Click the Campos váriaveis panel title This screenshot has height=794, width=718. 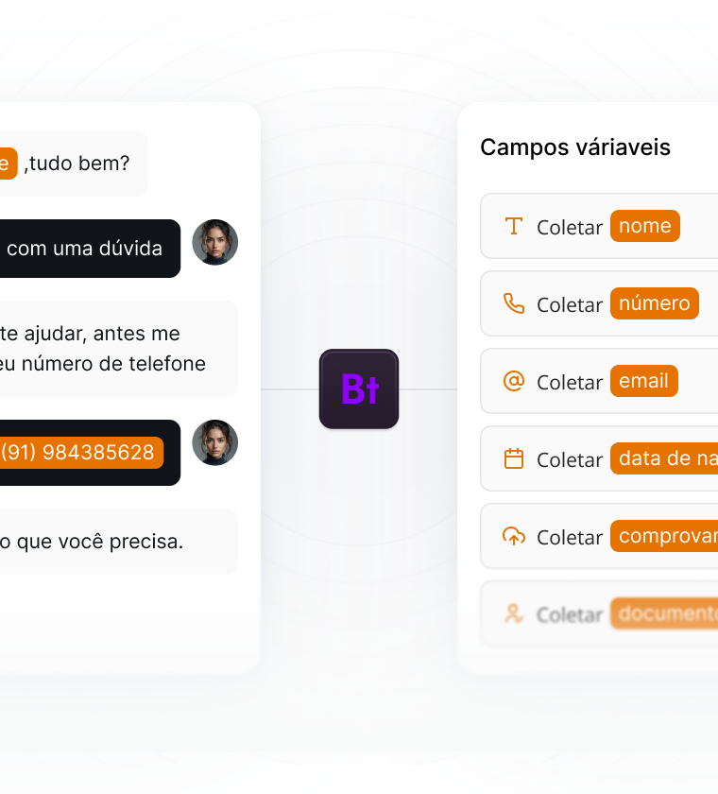tap(575, 147)
